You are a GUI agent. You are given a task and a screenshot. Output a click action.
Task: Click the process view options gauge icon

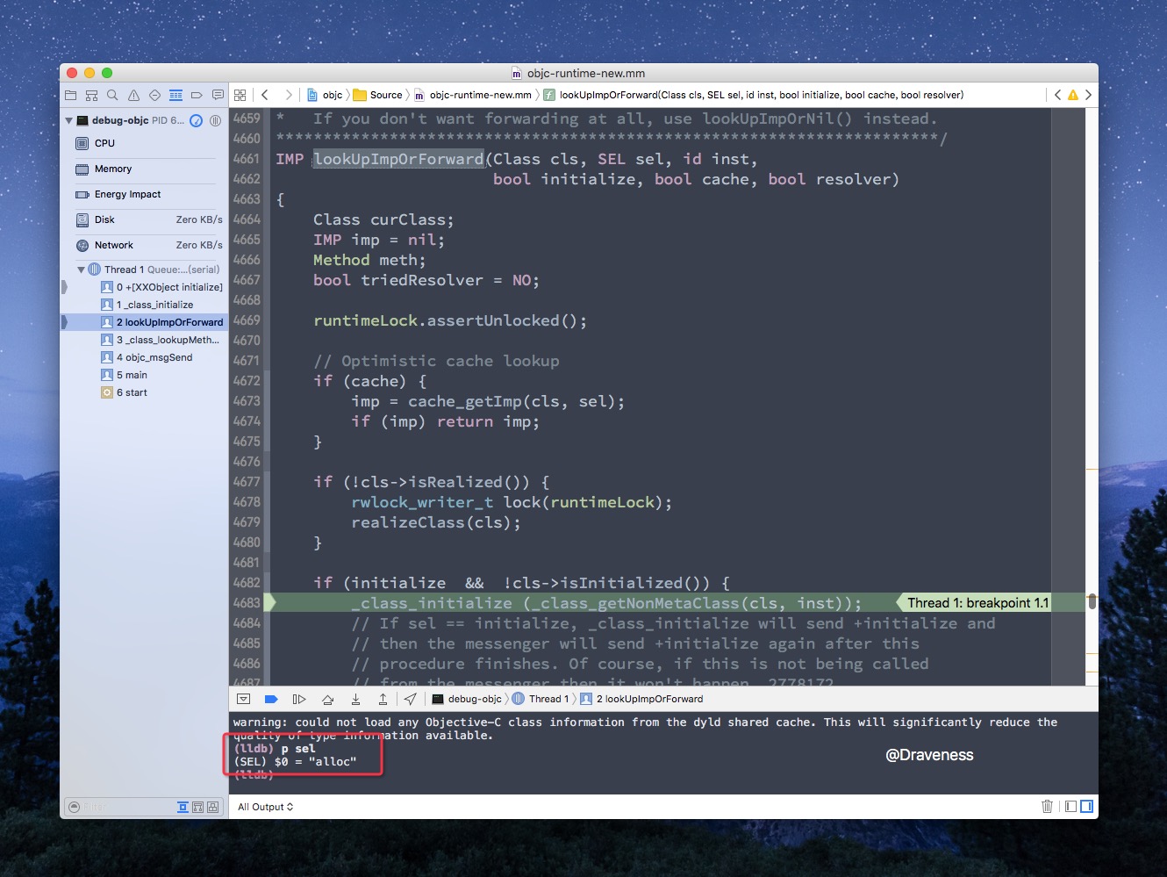[197, 120]
